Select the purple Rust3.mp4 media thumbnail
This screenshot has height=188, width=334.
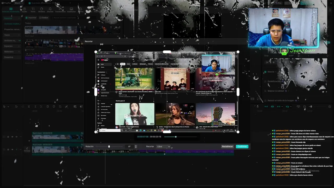coord(54,57)
